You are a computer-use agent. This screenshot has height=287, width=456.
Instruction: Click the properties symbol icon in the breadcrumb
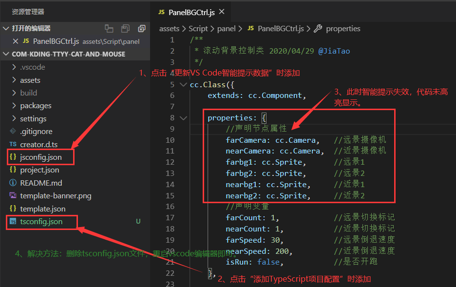[319, 29]
